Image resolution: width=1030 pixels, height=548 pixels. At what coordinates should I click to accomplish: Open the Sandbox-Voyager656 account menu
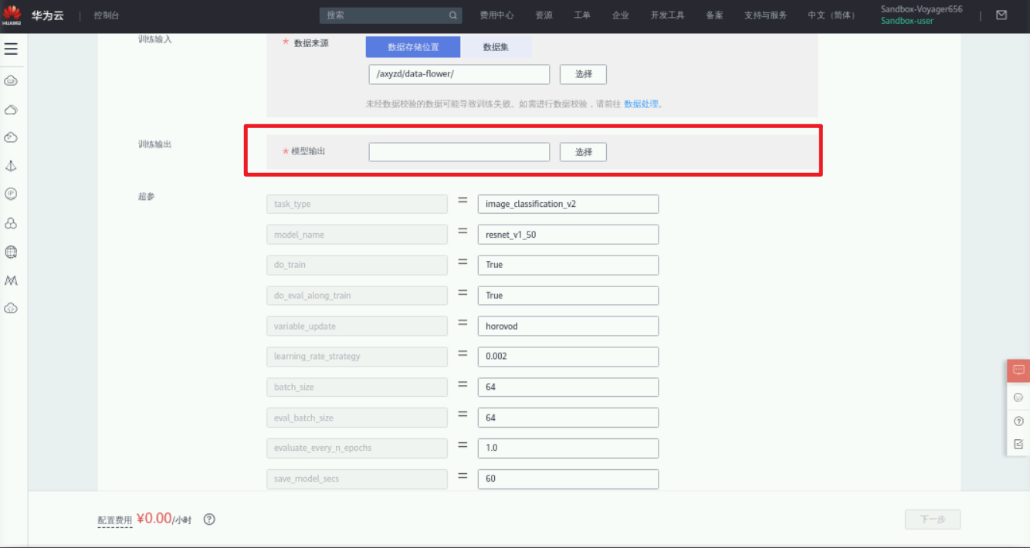[921, 9]
